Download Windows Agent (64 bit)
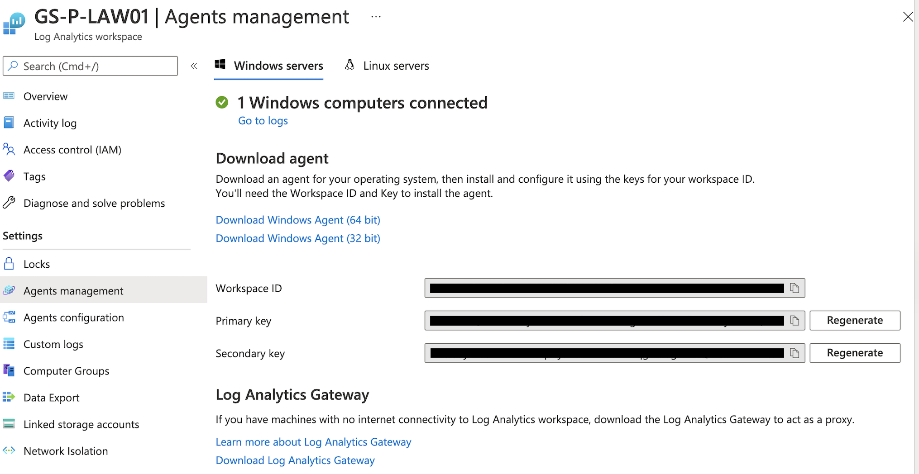The image size is (919, 474). pyautogui.click(x=298, y=220)
